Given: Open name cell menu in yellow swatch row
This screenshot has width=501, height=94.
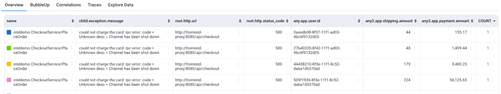Looking at the screenshot, I should [x=72, y=64].
